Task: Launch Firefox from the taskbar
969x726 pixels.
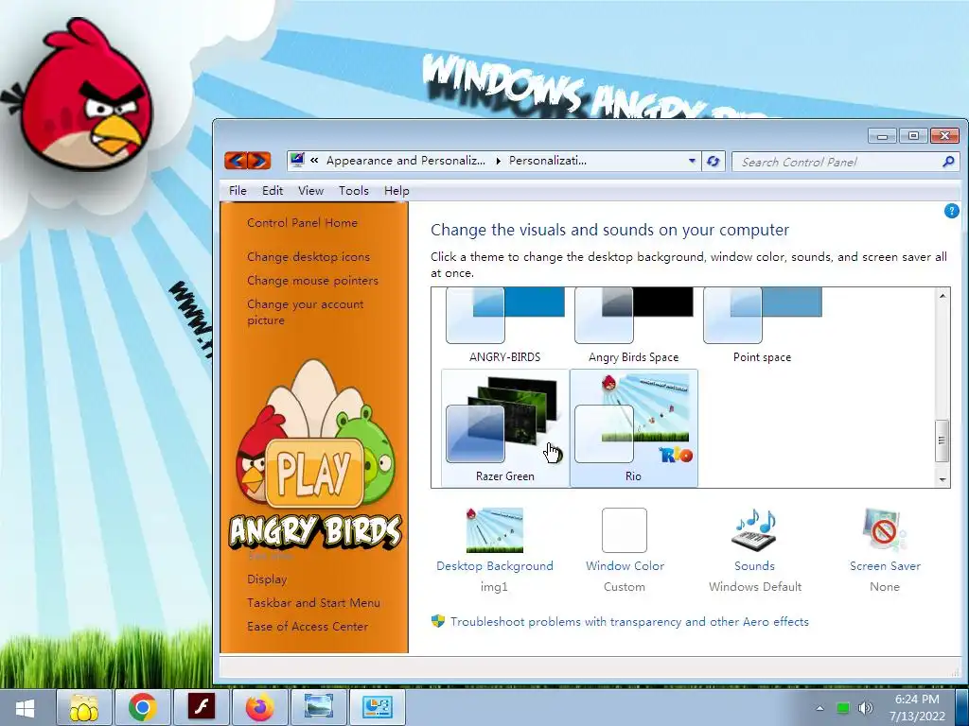Action: click(x=260, y=707)
